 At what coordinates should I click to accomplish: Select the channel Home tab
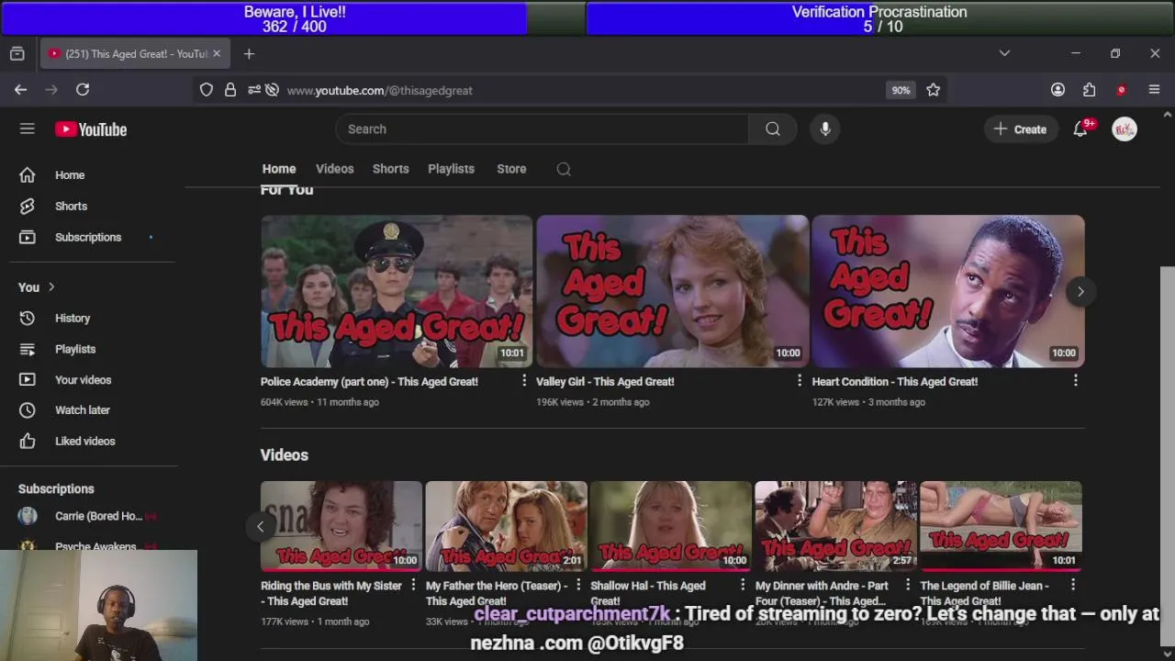279,169
